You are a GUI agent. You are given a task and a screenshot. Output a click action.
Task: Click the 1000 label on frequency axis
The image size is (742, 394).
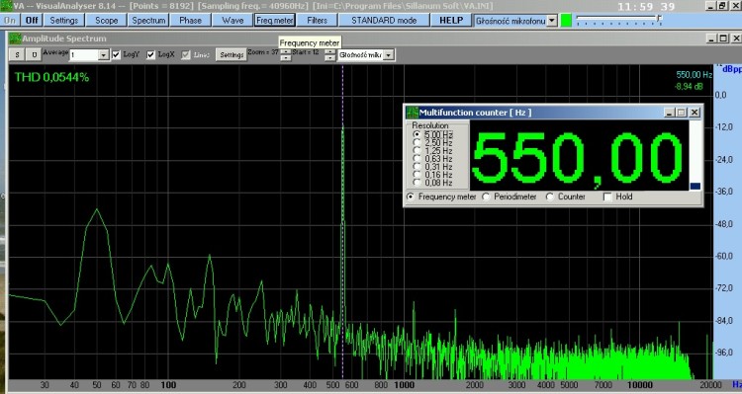click(404, 385)
